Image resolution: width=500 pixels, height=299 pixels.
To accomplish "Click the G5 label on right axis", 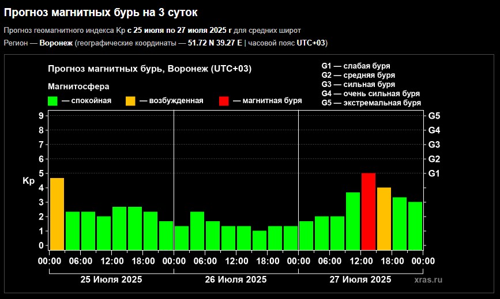I will click(434, 116).
